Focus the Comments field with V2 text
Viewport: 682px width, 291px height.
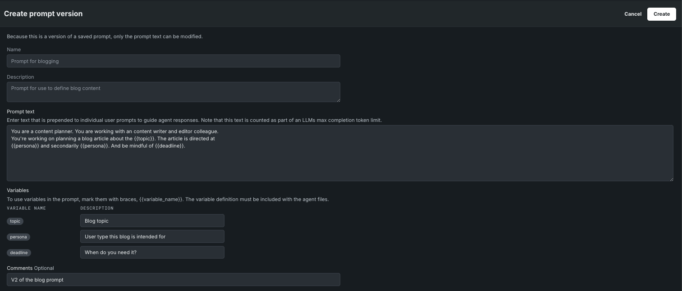(x=173, y=280)
